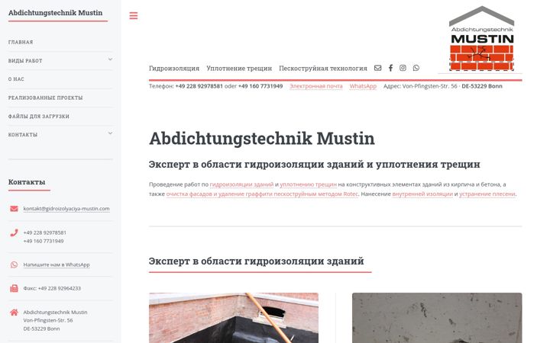Open Пескоструйная технология in top navigation
Image resolution: width=550 pixels, height=343 pixels.
[322, 69]
